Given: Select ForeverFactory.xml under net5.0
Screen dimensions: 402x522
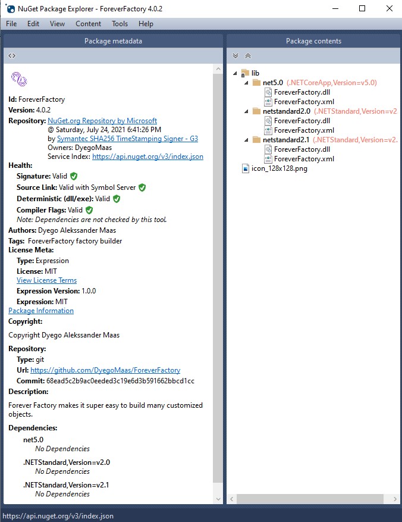Looking at the screenshot, I should pyautogui.click(x=304, y=102).
